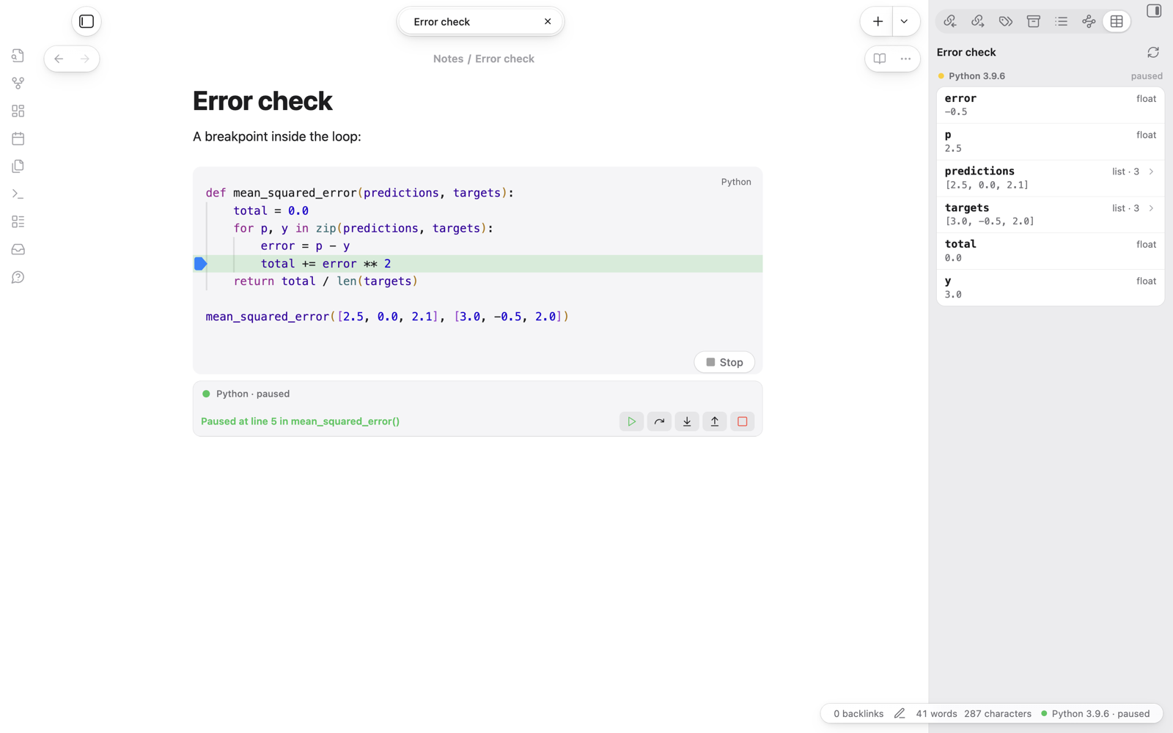Click the step out debugger icon
1173x733 pixels.
coord(715,421)
